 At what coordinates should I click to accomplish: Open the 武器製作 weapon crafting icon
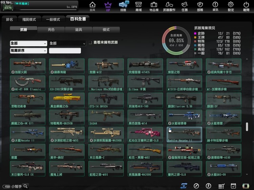(169, 6)
